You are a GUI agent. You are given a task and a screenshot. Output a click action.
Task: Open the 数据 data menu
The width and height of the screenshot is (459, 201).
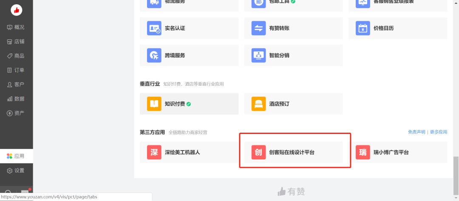tap(17, 99)
